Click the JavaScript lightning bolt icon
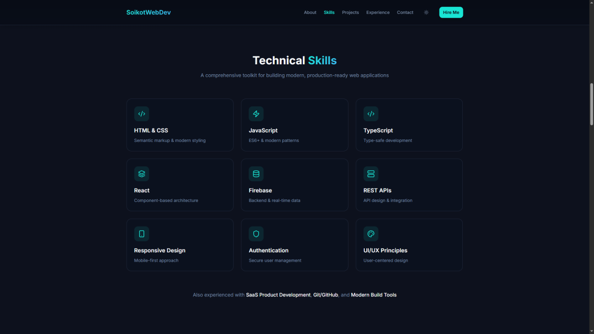The width and height of the screenshot is (594, 334). click(256, 114)
